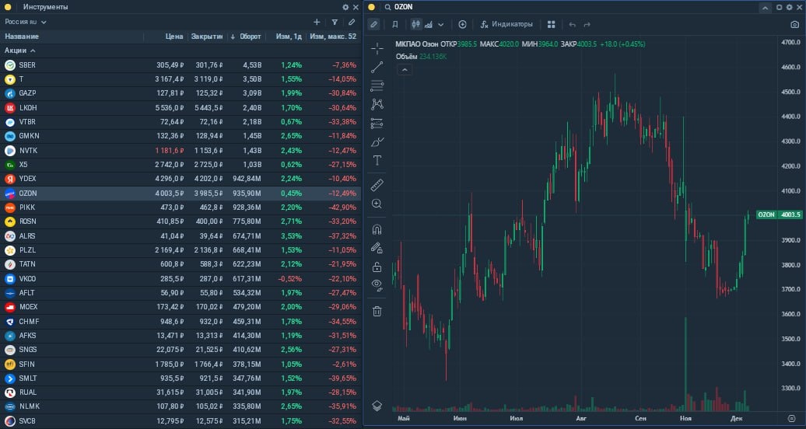Sort by Название column
The image size is (806, 429).
pos(22,37)
